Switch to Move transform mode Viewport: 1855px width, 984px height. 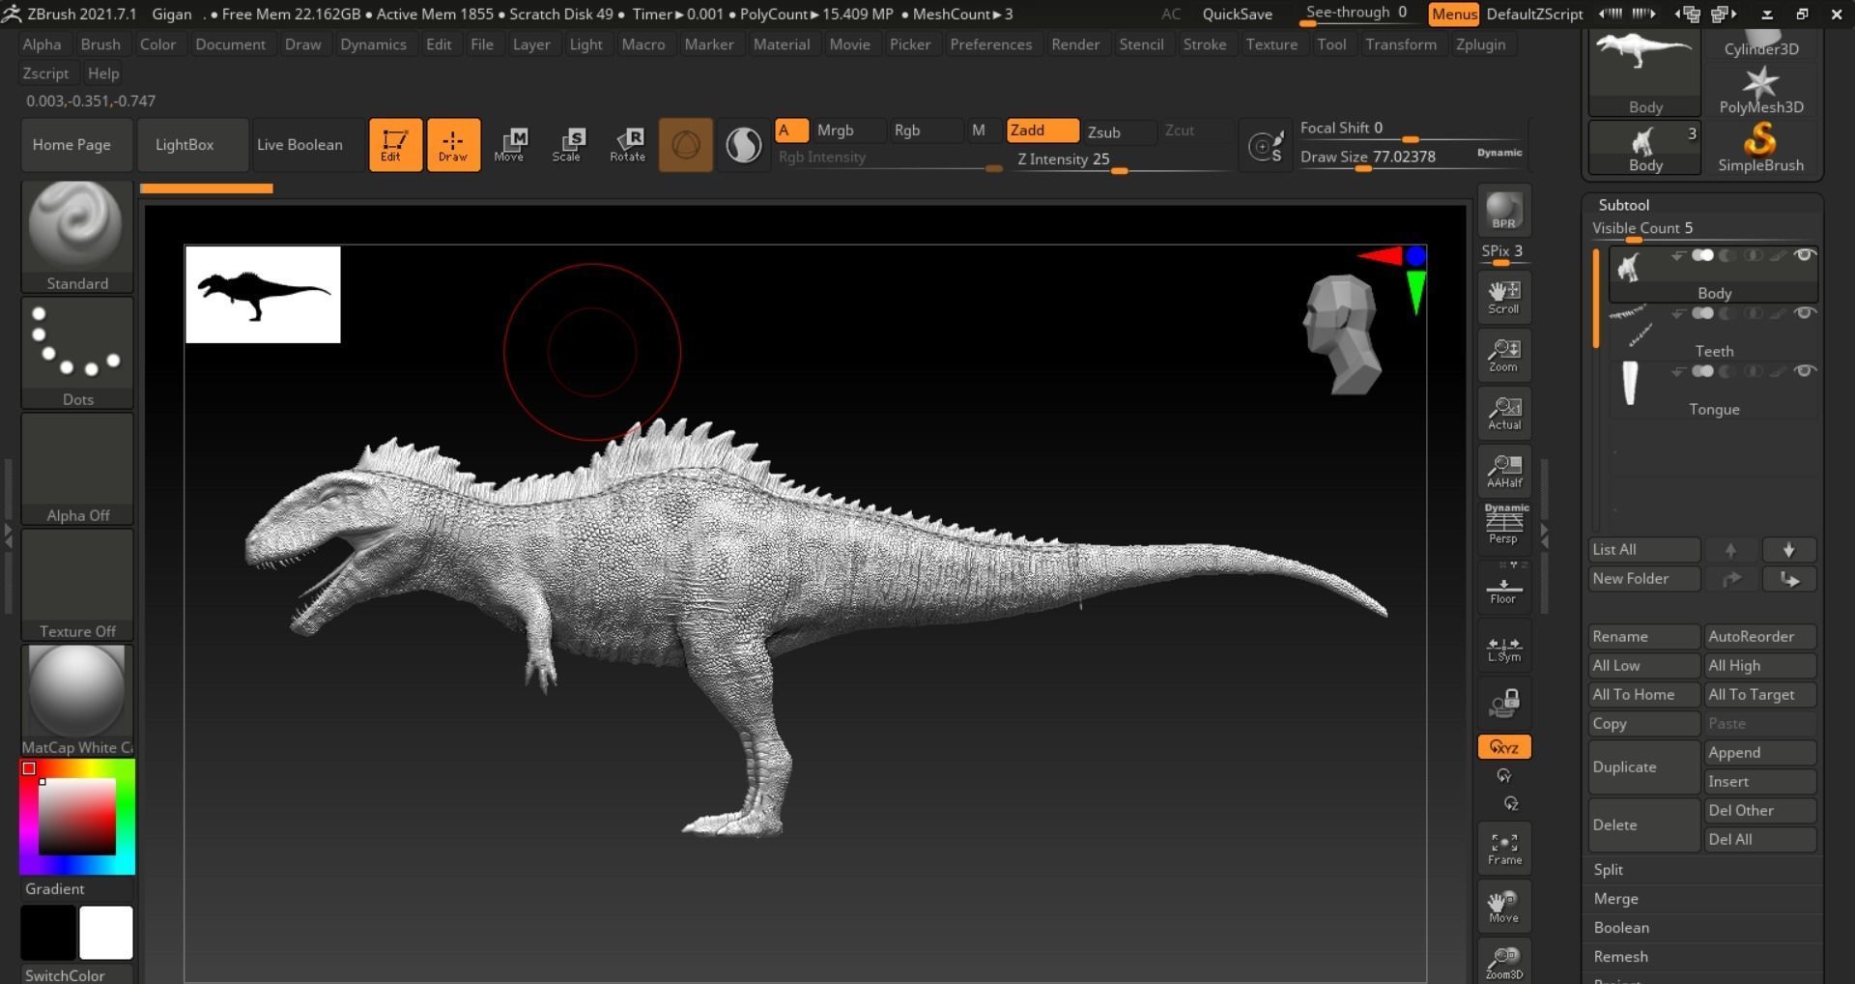(509, 145)
